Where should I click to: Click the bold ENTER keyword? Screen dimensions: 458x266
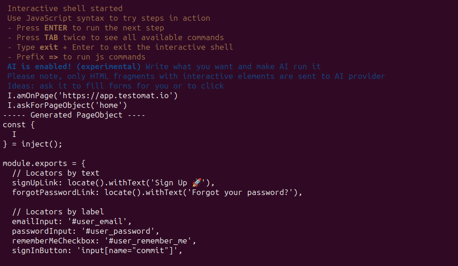(56, 28)
